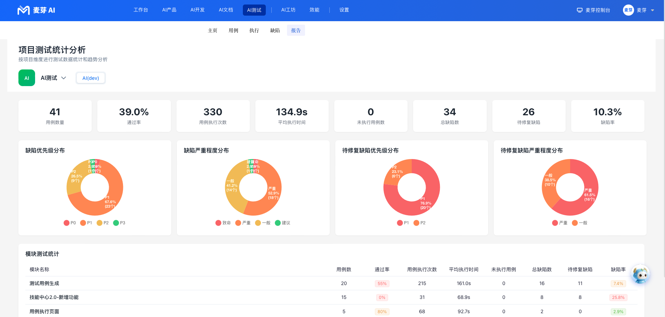665x317 pixels.
Task: Click the green AI project badge
Action: tap(27, 78)
